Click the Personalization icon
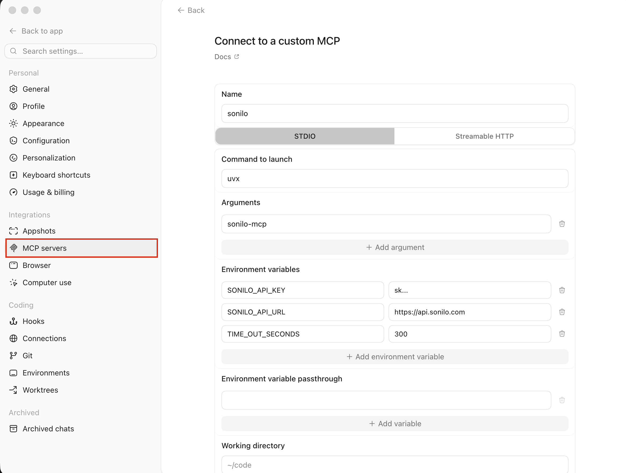The image size is (626, 473). coord(13,158)
